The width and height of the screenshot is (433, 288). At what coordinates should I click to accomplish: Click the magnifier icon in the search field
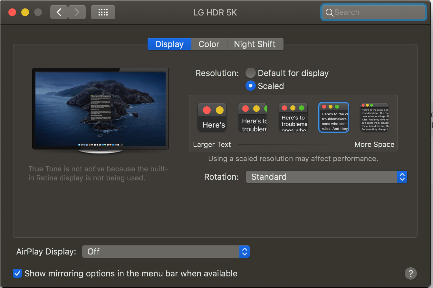pos(329,12)
